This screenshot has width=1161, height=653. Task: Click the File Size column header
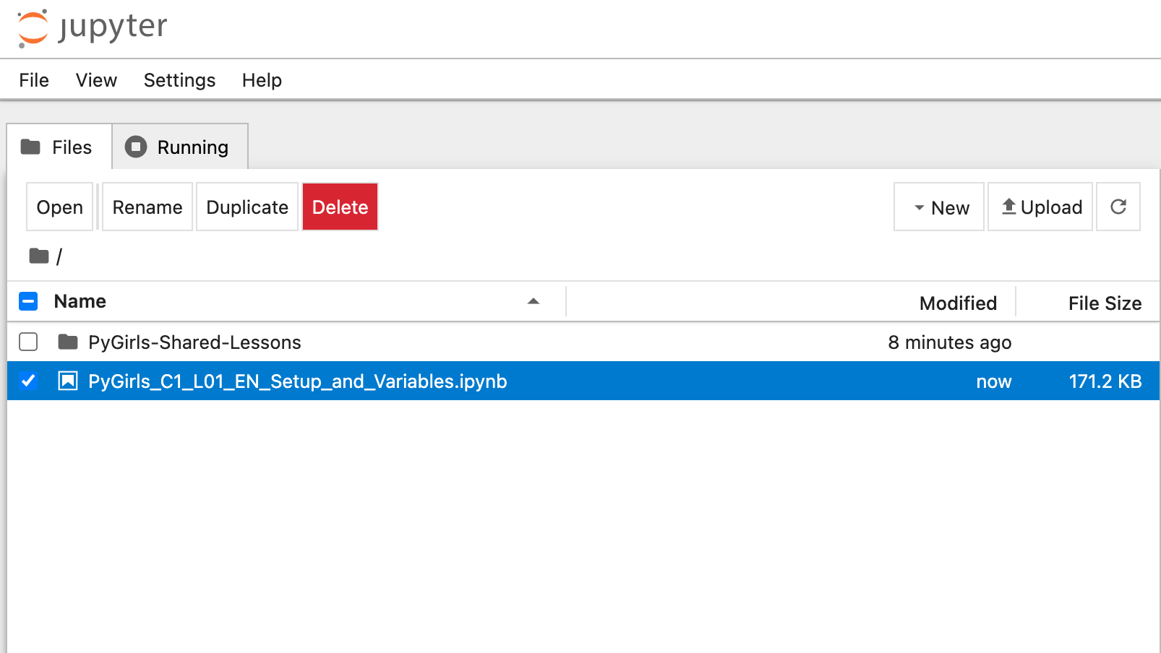point(1105,303)
